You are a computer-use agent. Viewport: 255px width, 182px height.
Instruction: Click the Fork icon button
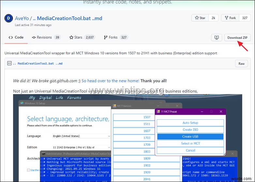click(230, 18)
